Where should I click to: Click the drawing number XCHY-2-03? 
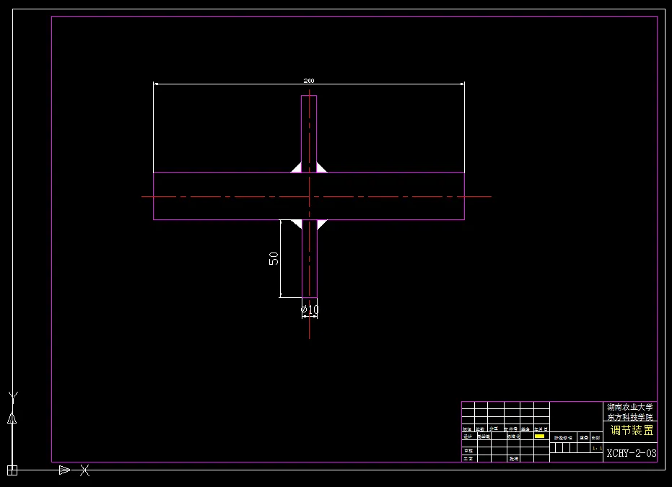pyautogui.click(x=632, y=453)
